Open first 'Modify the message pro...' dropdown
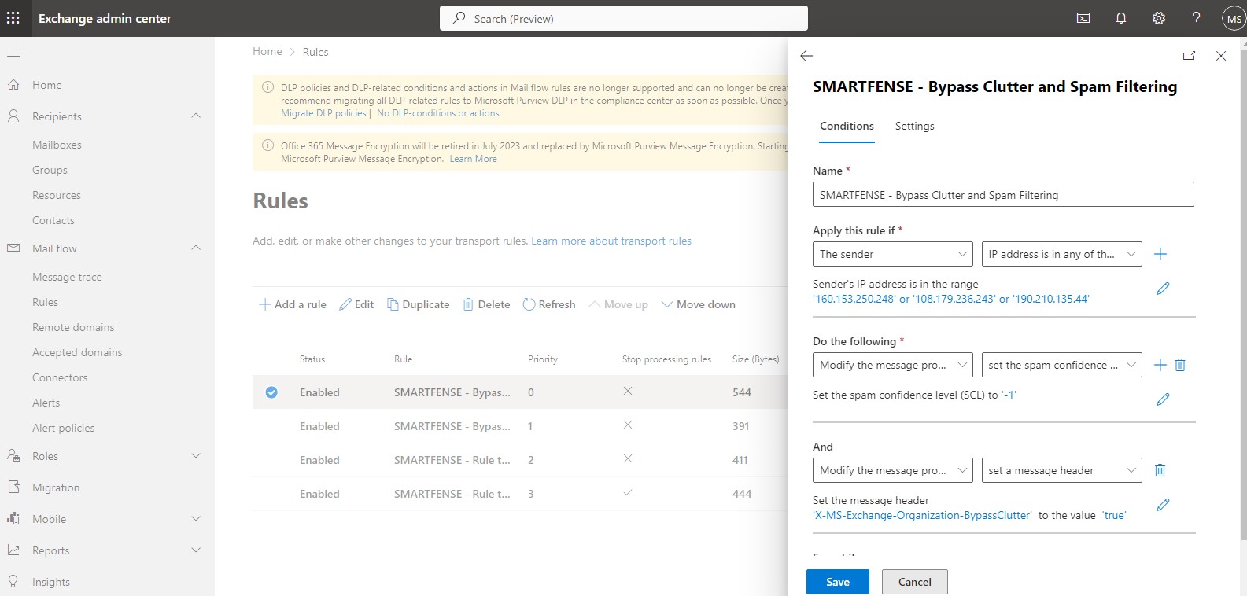The width and height of the screenshot is (1247, 596). 893,365
